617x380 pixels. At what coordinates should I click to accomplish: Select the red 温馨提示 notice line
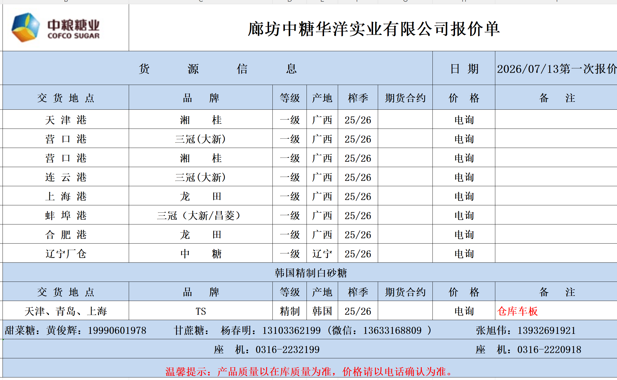309,371
